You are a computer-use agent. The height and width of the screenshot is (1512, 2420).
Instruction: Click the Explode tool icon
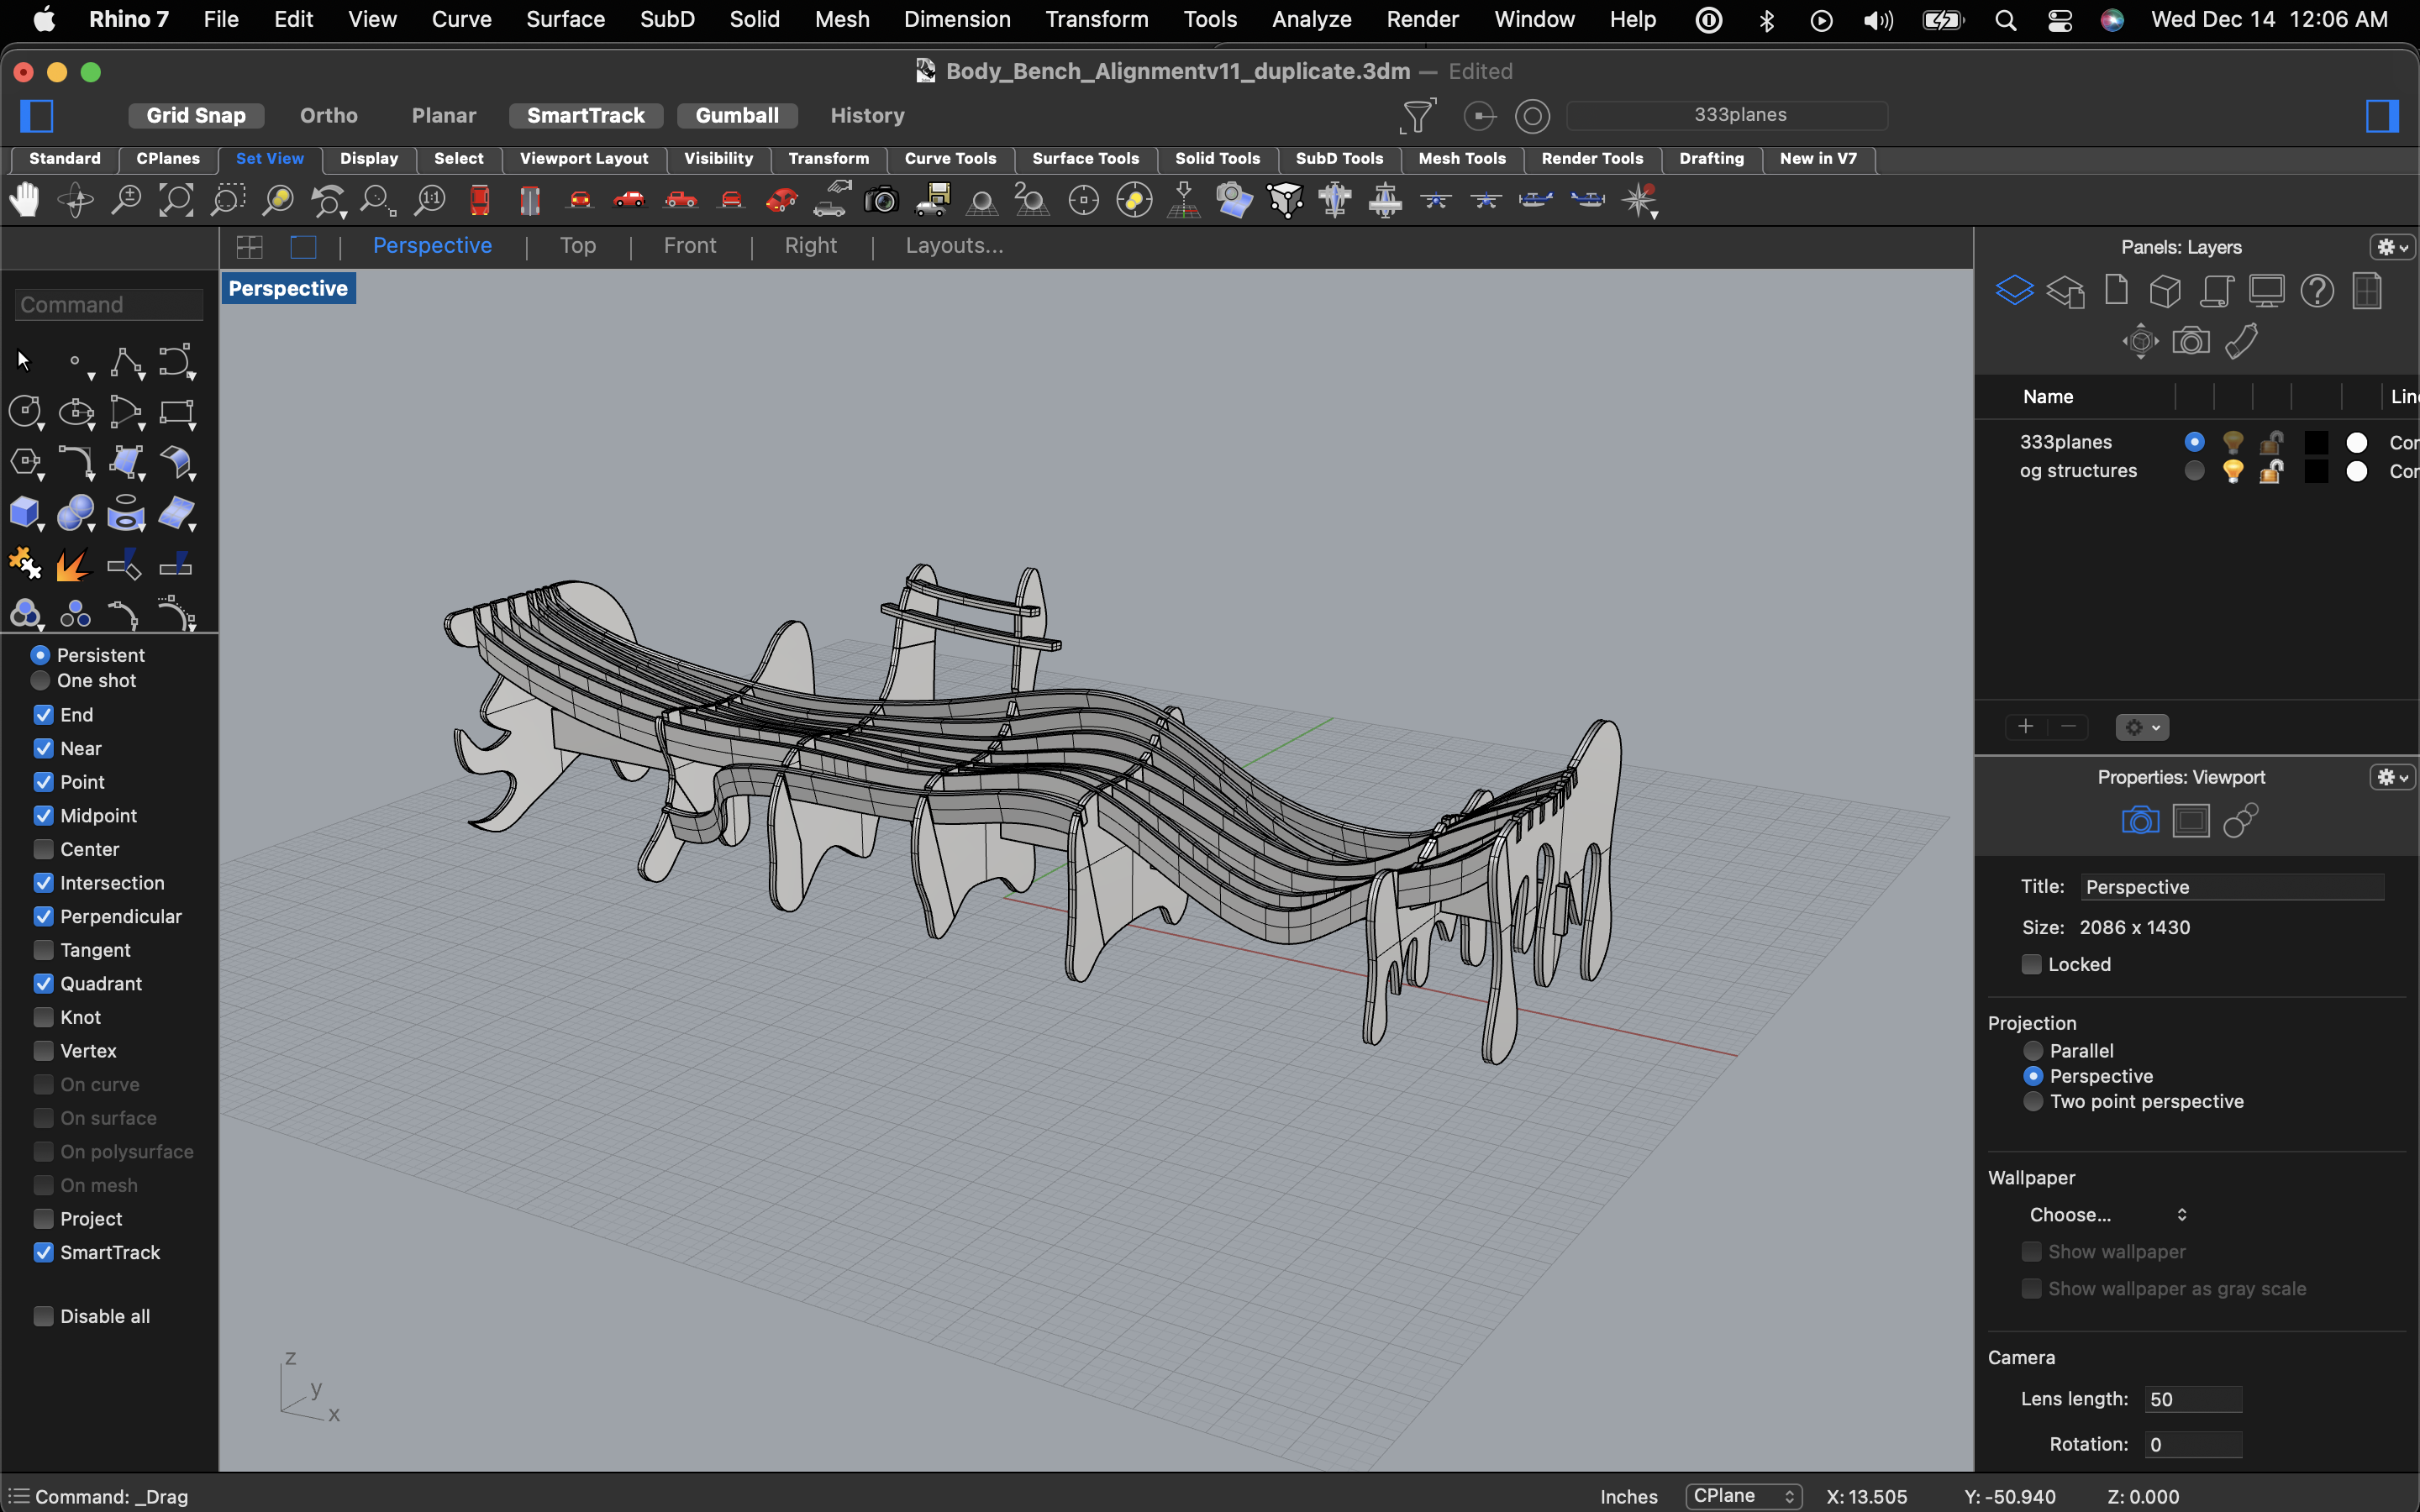(x=73, y=564)
